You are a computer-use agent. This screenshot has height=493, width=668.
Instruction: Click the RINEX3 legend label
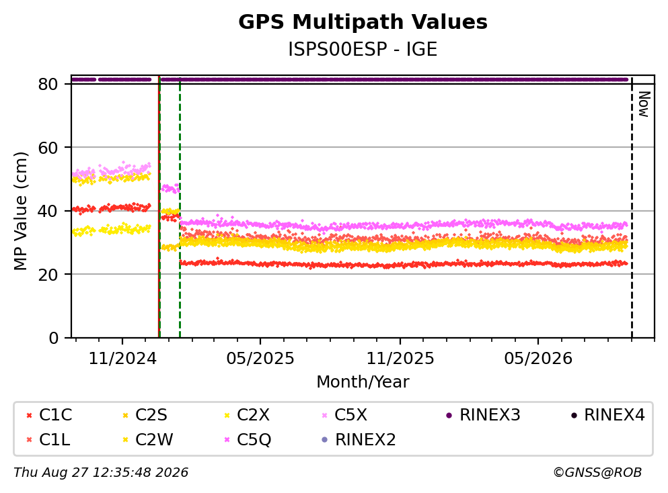tap(490, 415)
